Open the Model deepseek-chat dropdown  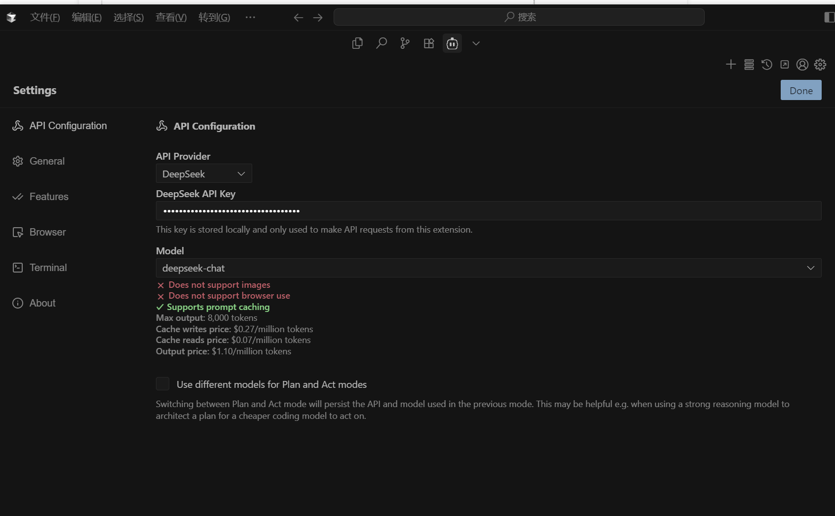point(489,268)
